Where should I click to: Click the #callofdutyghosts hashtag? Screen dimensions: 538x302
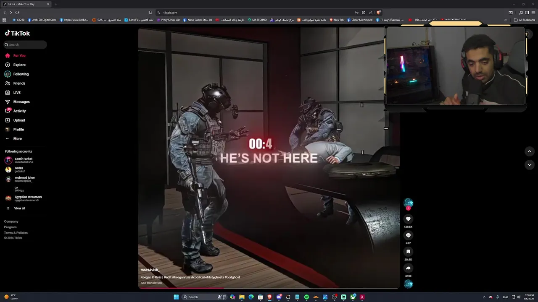[x=212, y=277]
